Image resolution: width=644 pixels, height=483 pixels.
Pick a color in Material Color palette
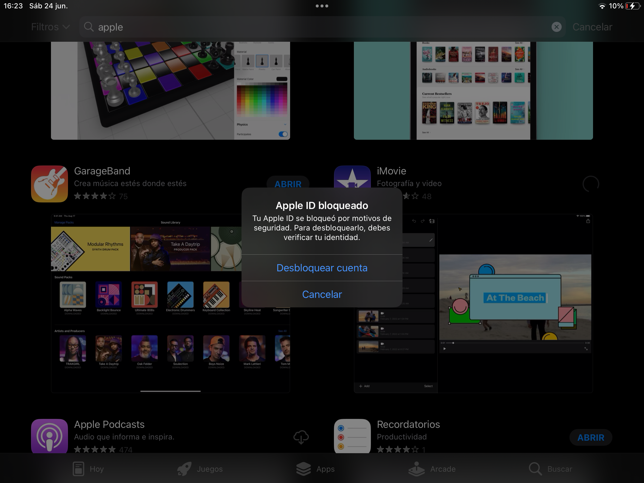coord(262,99)
